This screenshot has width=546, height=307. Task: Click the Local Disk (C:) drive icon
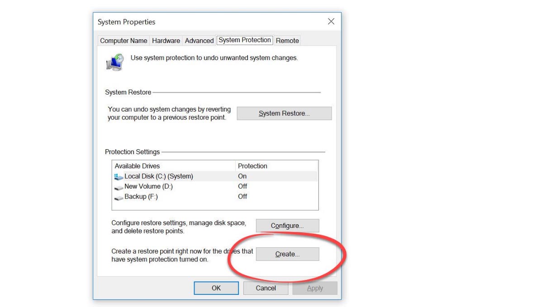coord(118,176)
